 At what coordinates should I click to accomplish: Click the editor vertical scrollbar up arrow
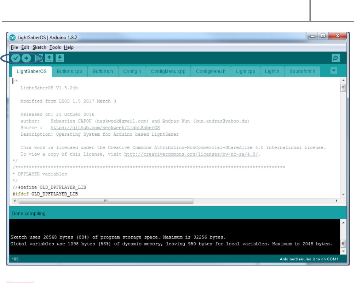pos(343,80)
